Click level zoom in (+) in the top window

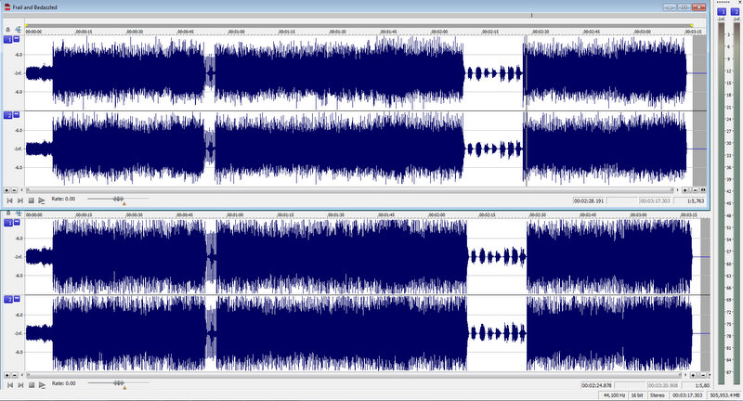click(7, 190)
